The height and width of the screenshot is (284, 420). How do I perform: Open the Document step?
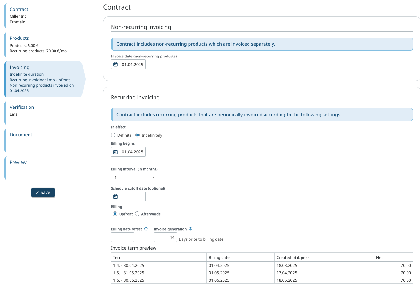point(44,141)
